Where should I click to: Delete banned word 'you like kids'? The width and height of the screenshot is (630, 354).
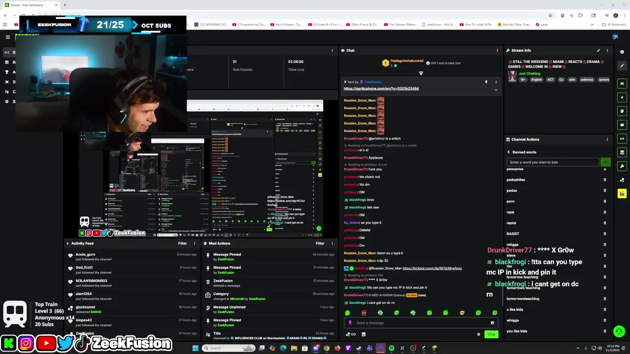tap(605, 331)
